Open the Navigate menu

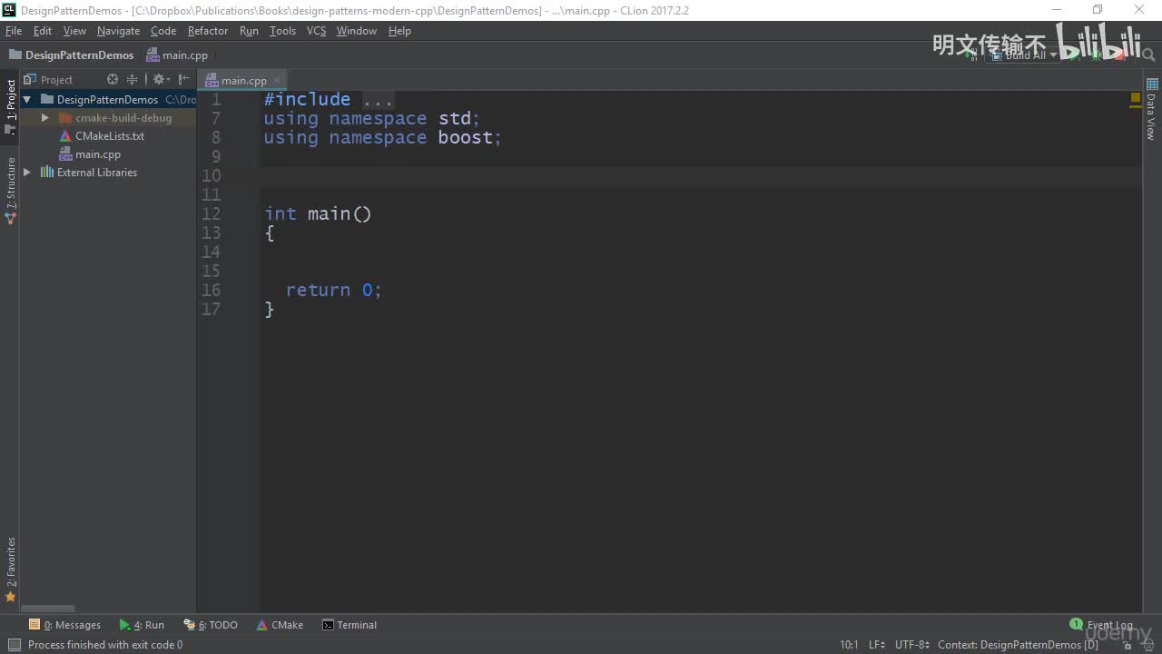119,31
